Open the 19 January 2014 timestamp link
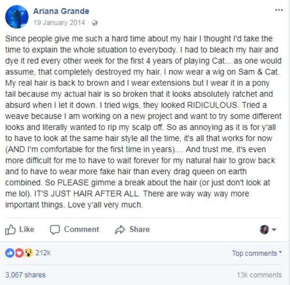 pyautogui.click(x=59, y=23)
